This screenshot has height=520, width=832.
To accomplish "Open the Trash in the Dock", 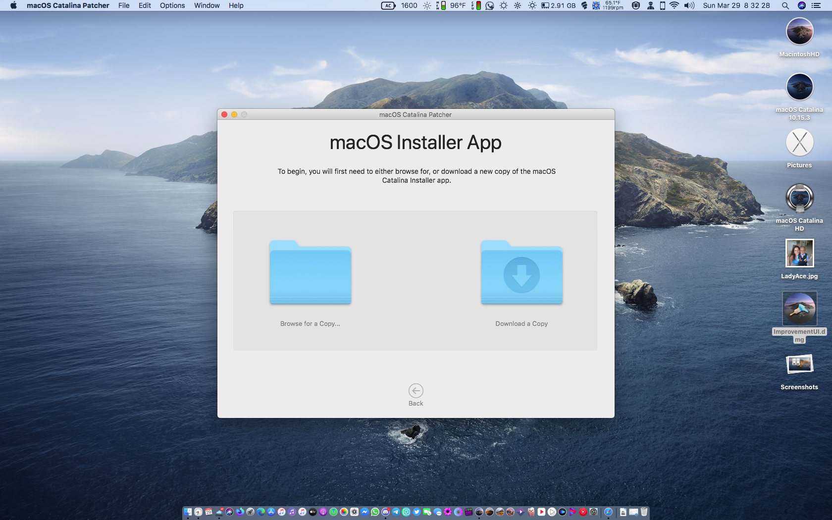I will [644, 512].
